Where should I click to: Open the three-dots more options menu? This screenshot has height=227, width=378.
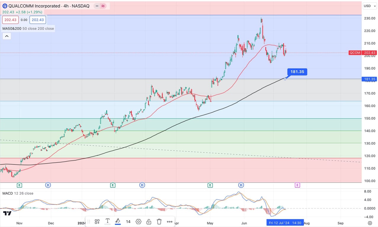170,221
